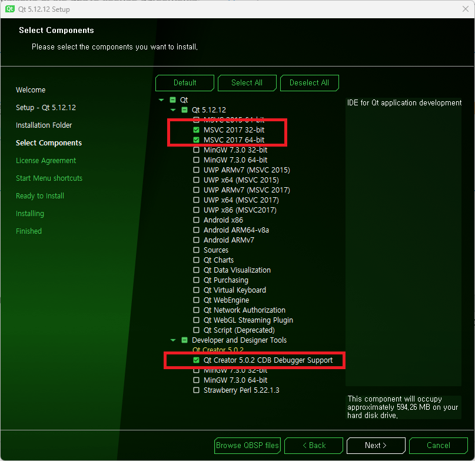Toggle the Qt 5.12.12 partial checkbox
This screenshot has width=475, height=461.
click(184, 110)
